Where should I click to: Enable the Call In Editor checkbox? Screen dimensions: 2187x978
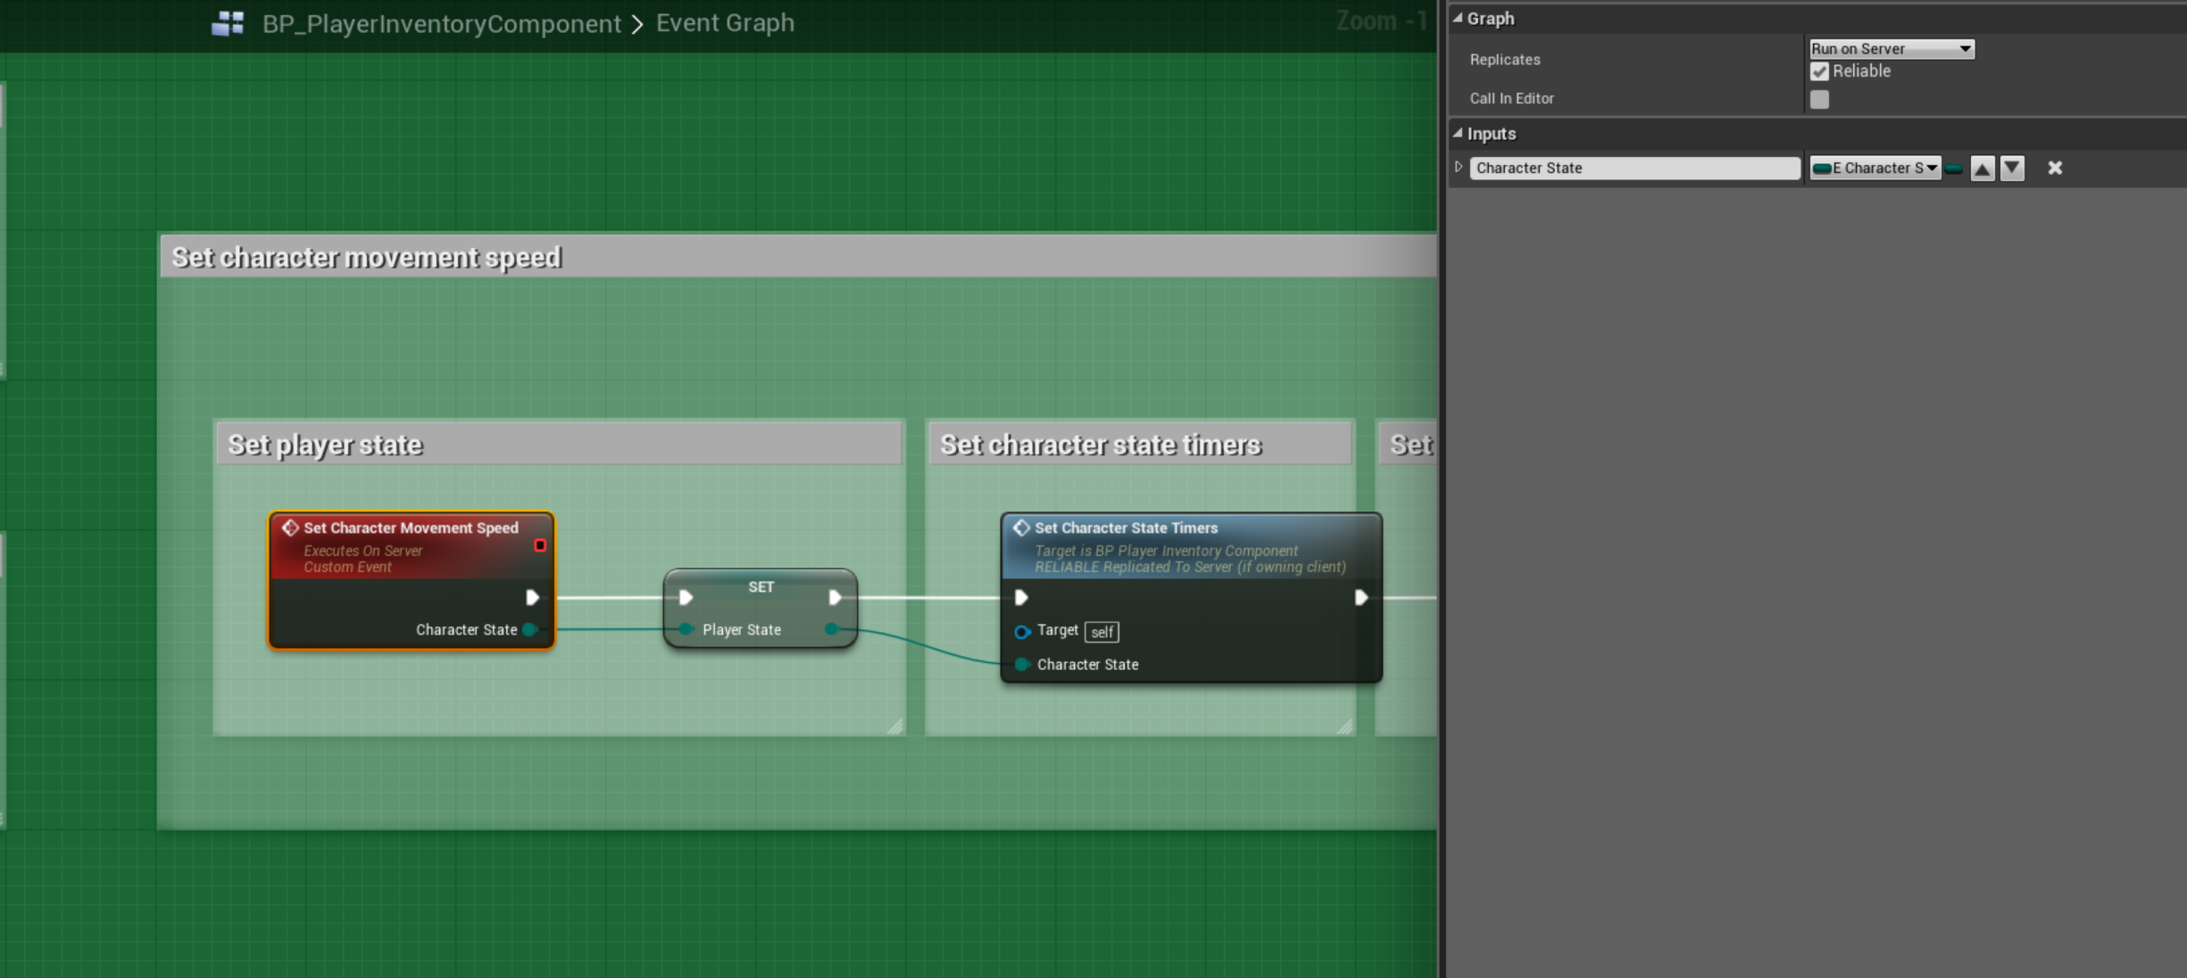[1819, 99]
